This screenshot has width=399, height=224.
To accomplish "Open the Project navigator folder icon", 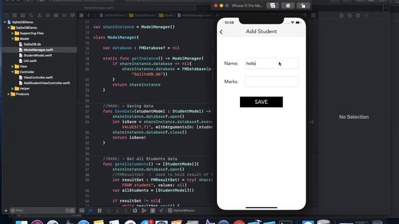I will click(x=6, y=16).
